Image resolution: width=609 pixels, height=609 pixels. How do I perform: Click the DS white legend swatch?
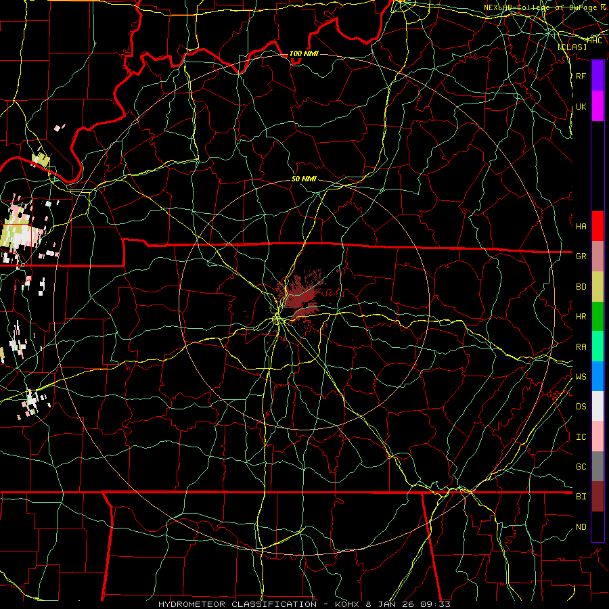597,406
